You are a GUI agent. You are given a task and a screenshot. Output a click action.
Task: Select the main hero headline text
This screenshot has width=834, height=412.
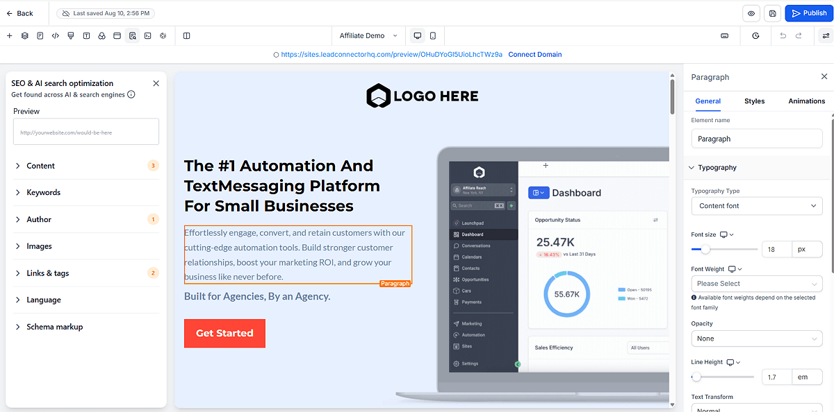[281, 186]
